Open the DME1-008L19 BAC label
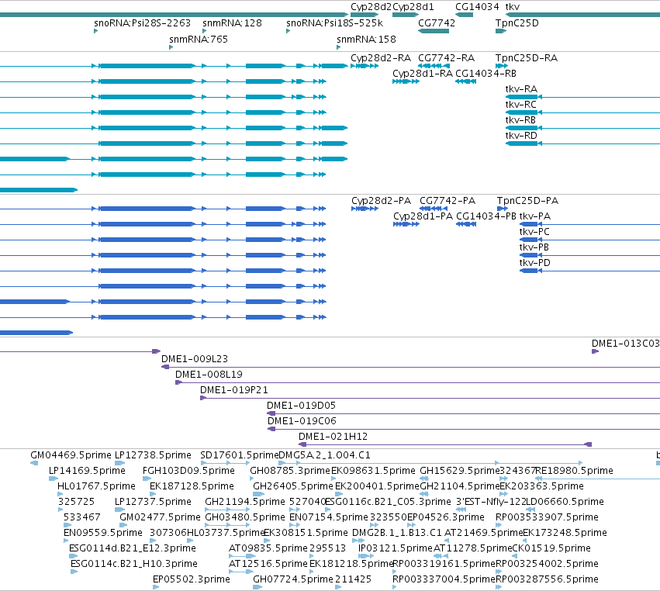This screenshot has width=660, height=591. (x=209, y=375)
